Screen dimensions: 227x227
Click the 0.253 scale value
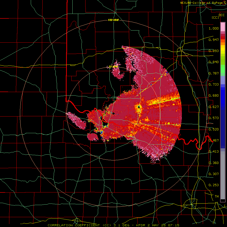tap(214, 185)
